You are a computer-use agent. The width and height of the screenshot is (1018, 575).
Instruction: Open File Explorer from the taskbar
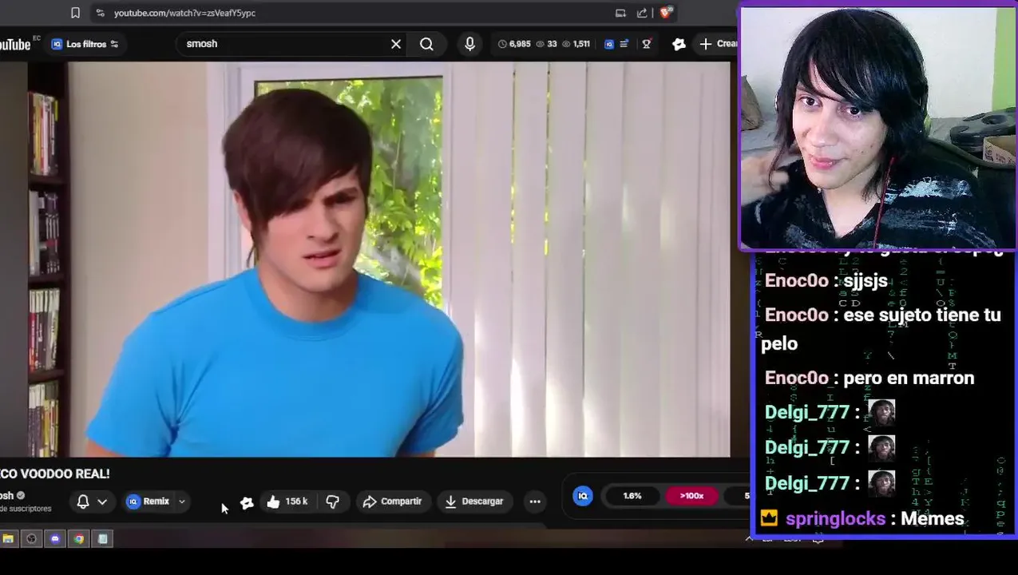8,539
